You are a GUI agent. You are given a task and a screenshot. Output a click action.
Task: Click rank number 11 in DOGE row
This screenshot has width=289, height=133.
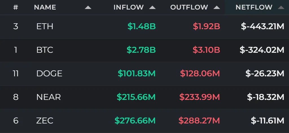coord(16,74)
